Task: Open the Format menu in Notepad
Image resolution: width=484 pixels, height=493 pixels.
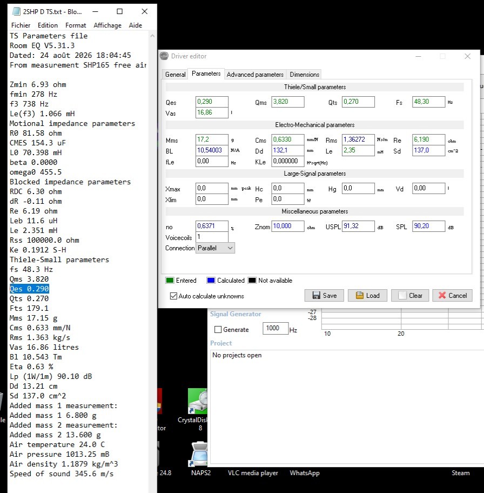Action: coord(76,25)
